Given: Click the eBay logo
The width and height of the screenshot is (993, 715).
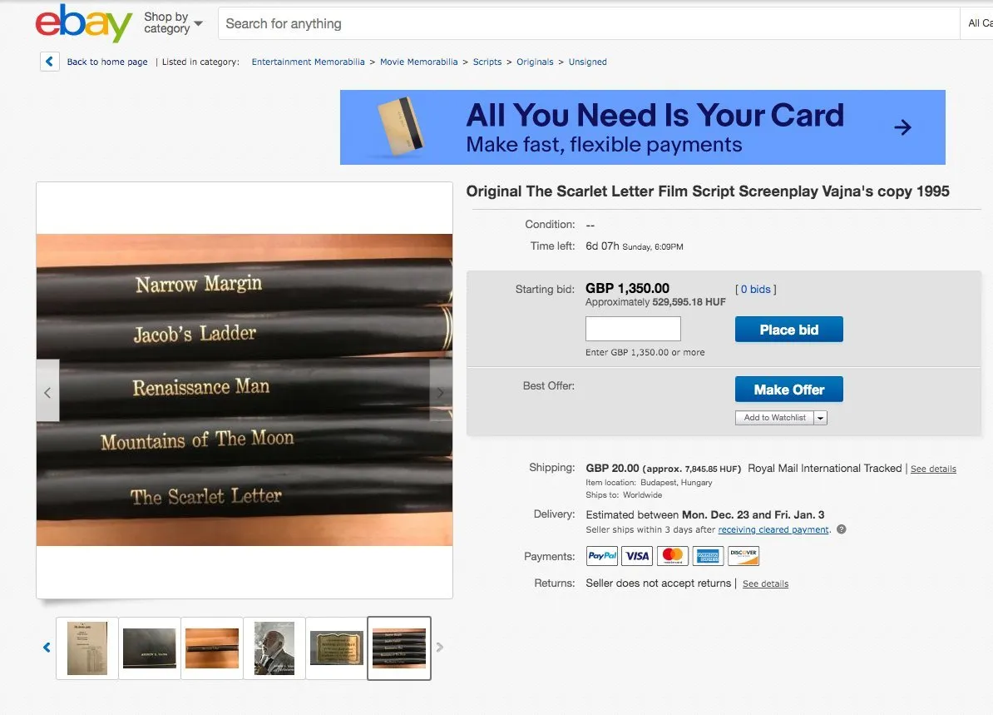Looking at the screenshot, I should coord(84,23).
